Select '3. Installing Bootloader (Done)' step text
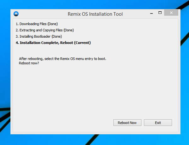Image resolution: width=189 pixels, height=145 pixels. tap(39, 36)
